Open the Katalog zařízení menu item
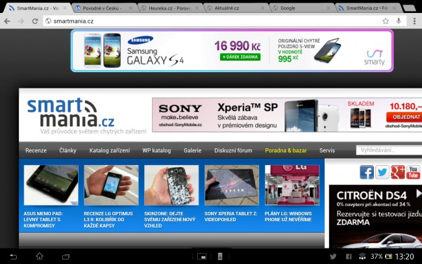Viewport: 422px width, 264px height. point(110,150)
